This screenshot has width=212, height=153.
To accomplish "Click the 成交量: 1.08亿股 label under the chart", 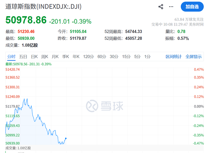I will click(18, 148).
